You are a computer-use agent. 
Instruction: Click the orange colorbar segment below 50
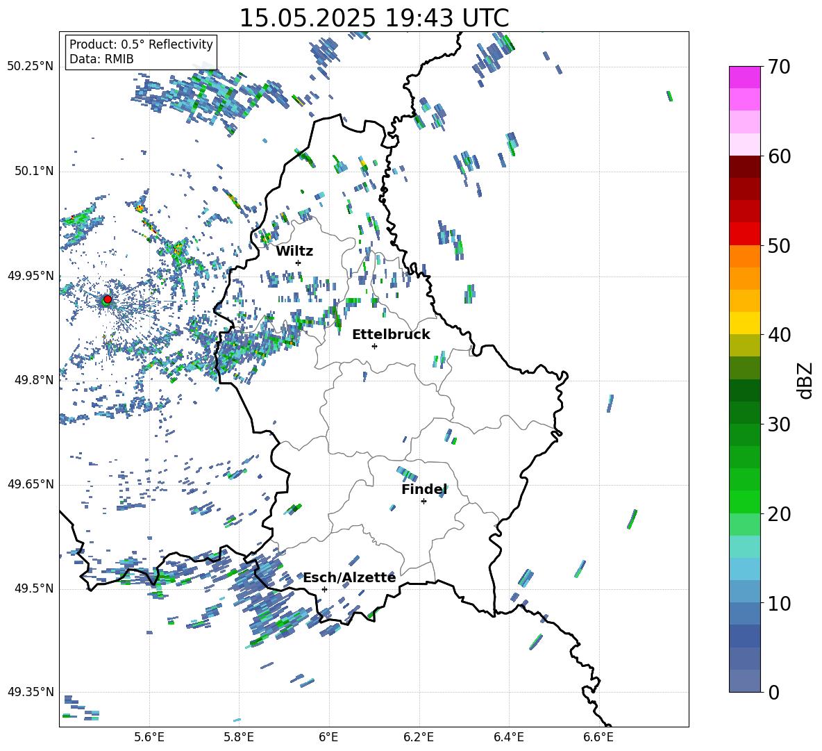(x=744, y=256)
